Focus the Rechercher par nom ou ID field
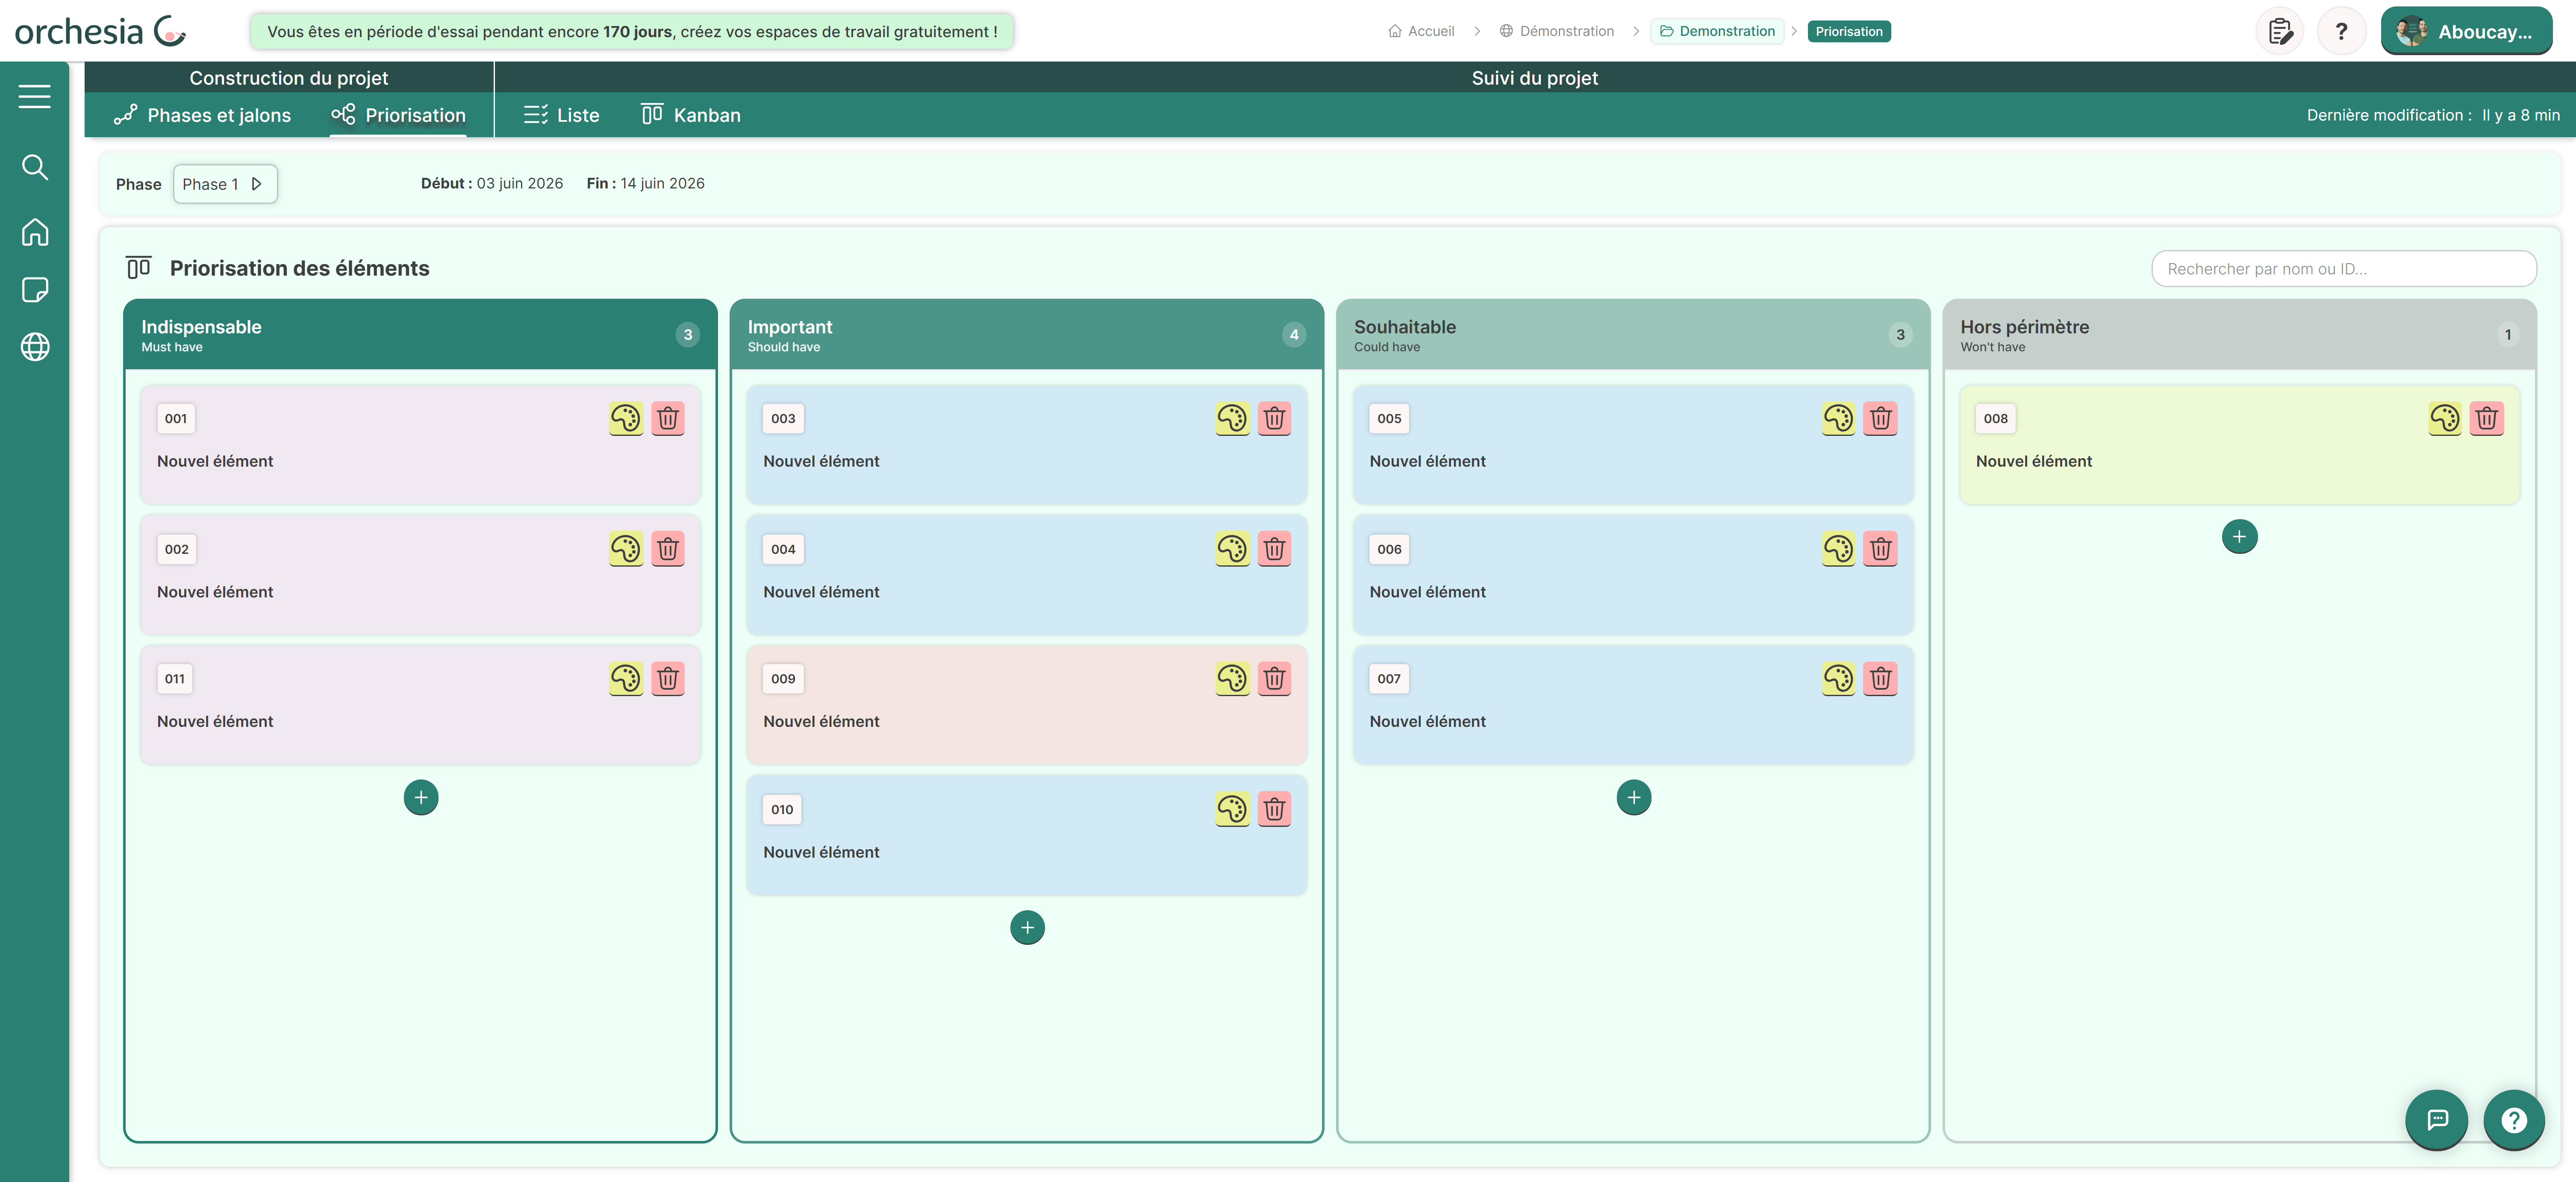2576x1182 pixels. coord(2343,269)
